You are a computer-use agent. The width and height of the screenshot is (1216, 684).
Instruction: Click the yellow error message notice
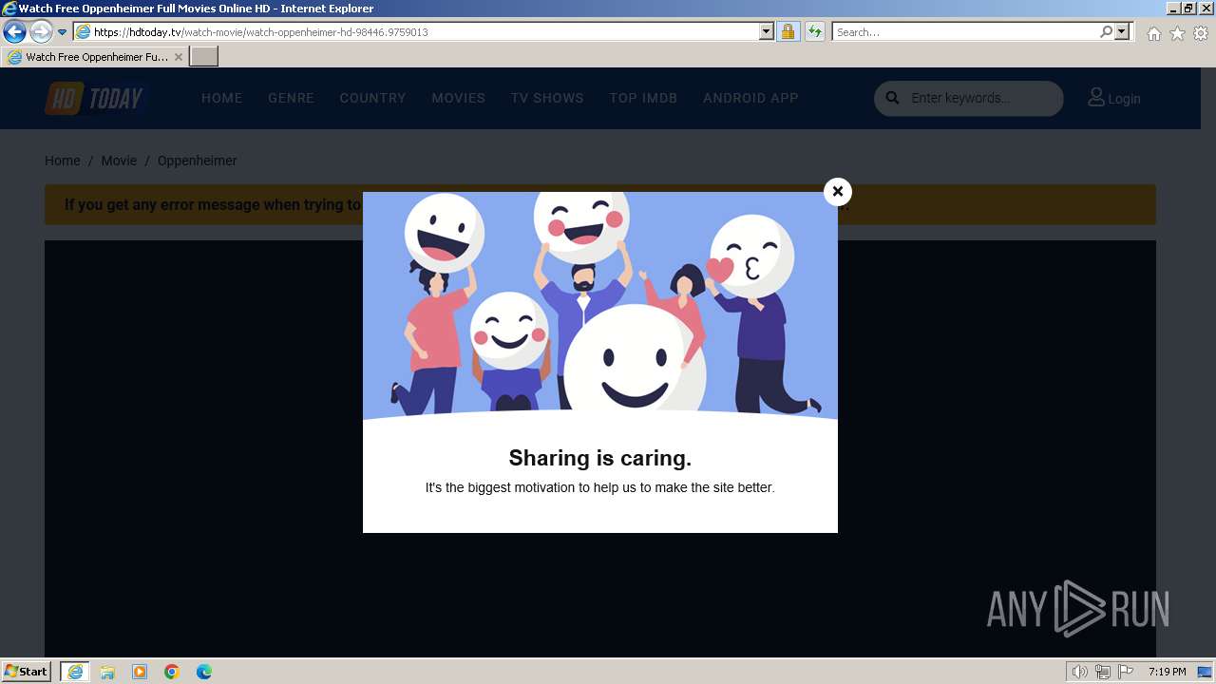pos(600,204)
